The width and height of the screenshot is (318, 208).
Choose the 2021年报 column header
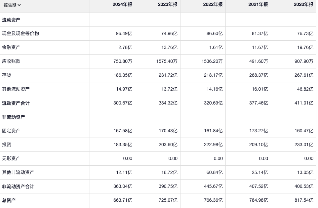(x=258, y=5)
